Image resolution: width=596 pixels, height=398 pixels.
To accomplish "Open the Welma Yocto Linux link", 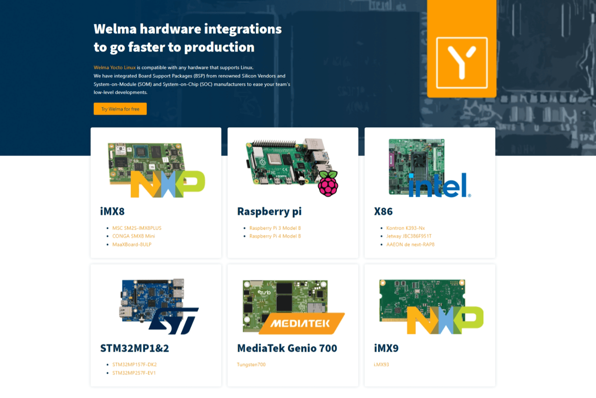I will coord(115,68).
